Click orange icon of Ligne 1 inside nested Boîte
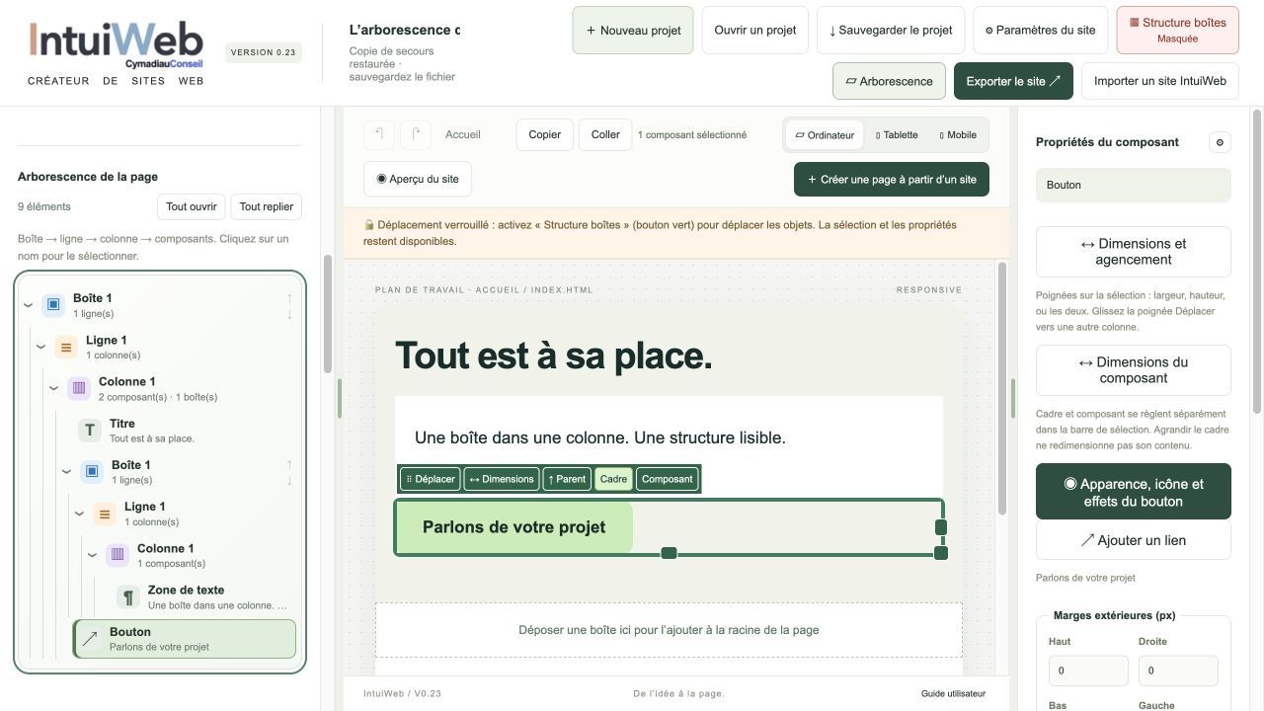Viewport: 1264px width, 711px height. [x=105, y=513]
